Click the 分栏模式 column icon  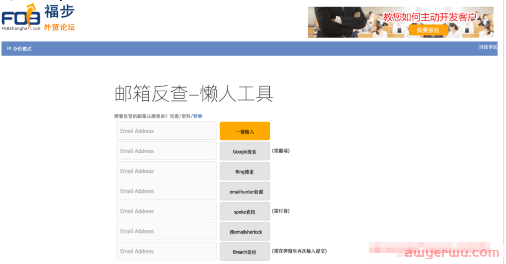[x=9, y=48]
